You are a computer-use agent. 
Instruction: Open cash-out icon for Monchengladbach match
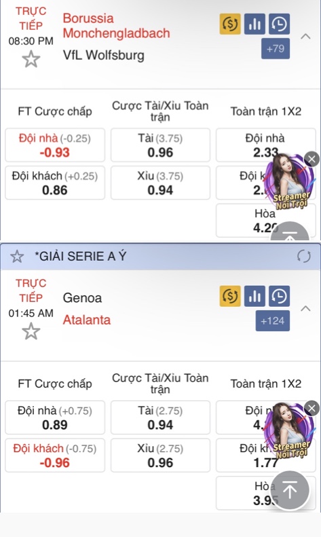click(x=230, y=24)
